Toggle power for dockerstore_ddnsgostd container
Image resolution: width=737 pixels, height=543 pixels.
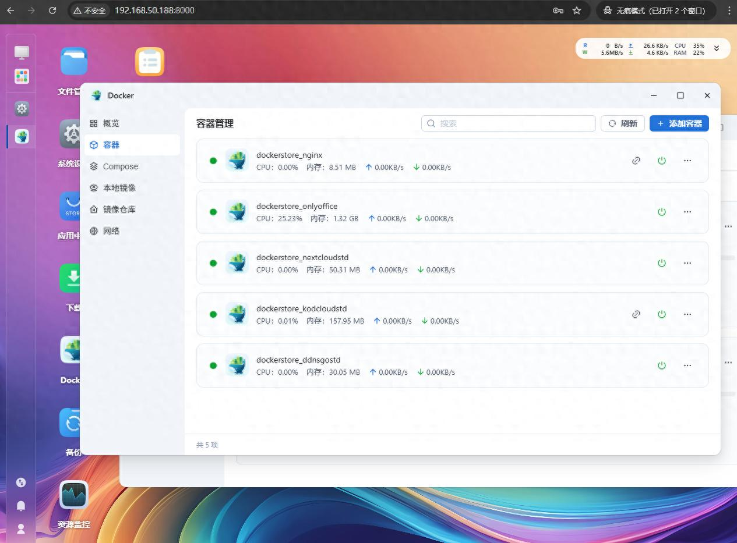tap(662, 365)
